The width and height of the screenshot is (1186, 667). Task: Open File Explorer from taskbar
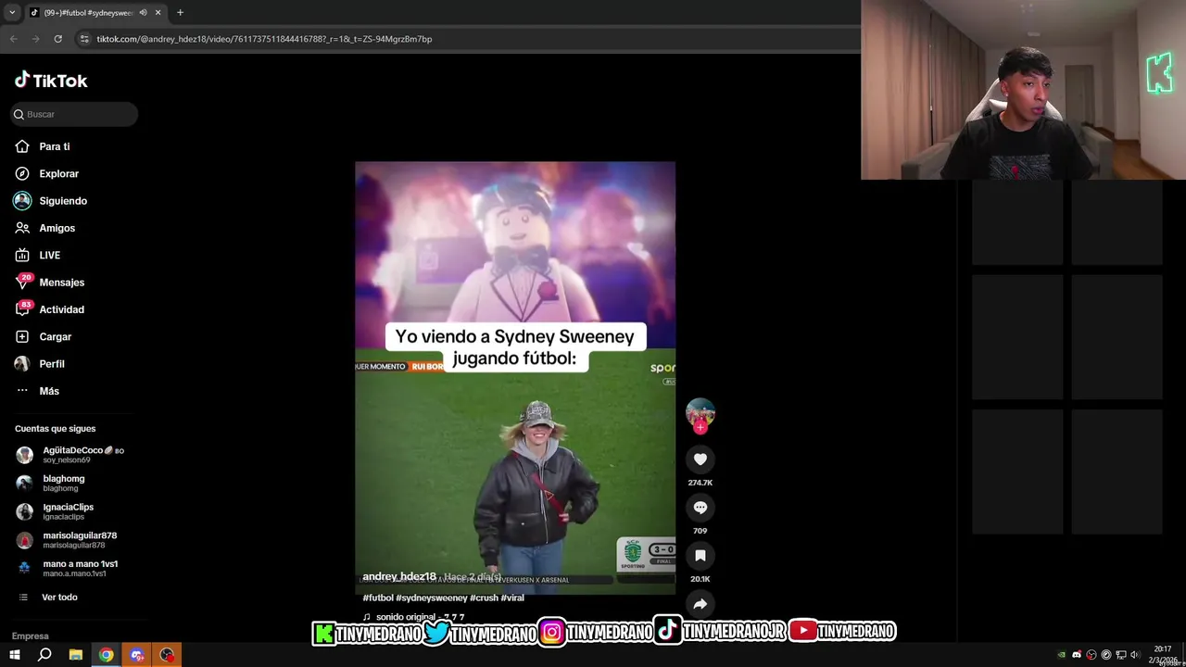[x=76, y=655]
